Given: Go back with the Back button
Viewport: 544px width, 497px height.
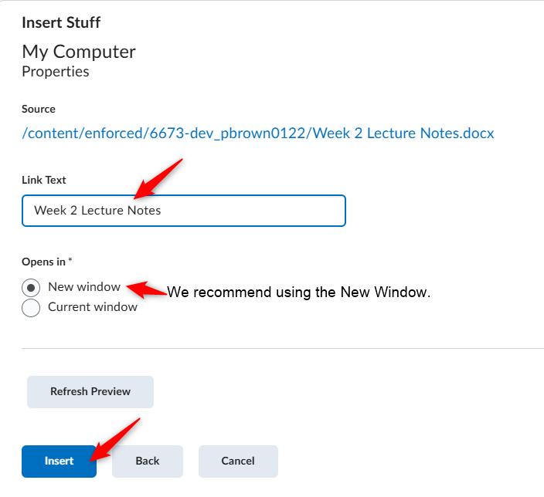Looking at the screenshot, I should 148,461.
